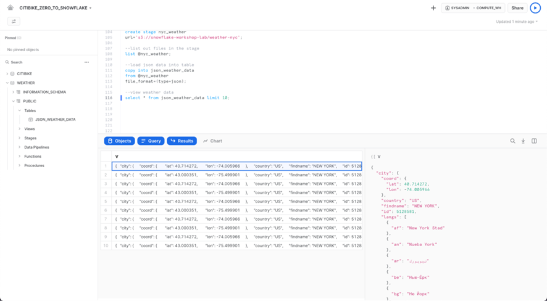Switch to the Chart tab

coord(213,141)
